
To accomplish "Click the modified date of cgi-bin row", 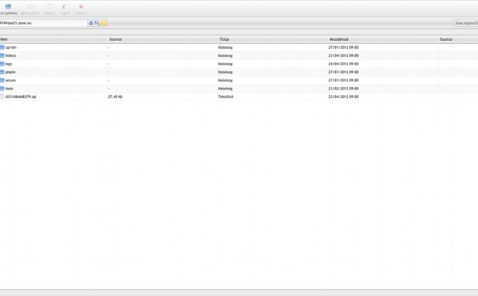I will pyautogui.click(x=343, y=48).
